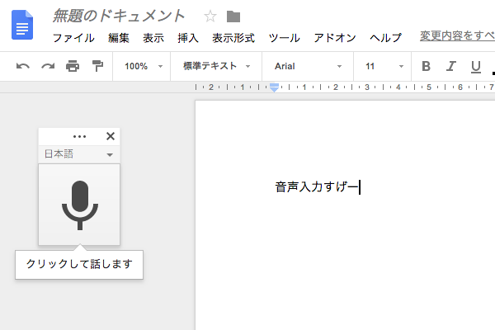Viewport: 495px width, 330px height.
Task: Click the blue indent marker on ruler
Action: [x=274, y=87]
